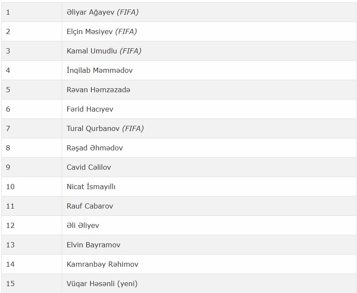357x293 pixels.
Task: Select the name Əliyar Ağayev in row 1
Action: [x=91, y=12]
